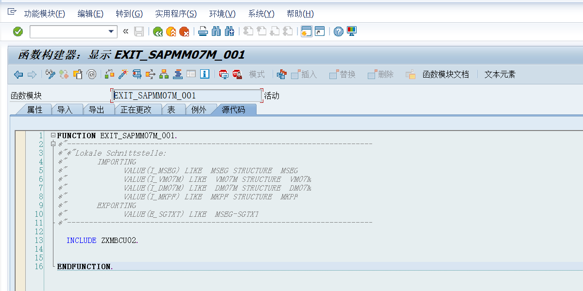Image resolution: width=583 pixels, height=291 pixels.
Task: Click the Create New Session icon
Action: (x=306, y=32)
